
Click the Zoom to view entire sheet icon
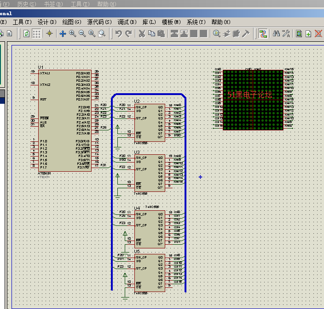92,34
